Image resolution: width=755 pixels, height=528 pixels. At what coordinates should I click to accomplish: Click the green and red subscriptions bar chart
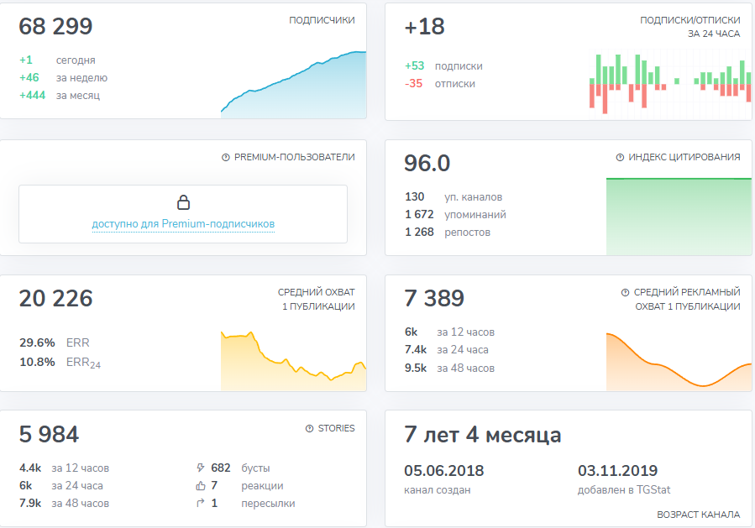pos(670,83)
